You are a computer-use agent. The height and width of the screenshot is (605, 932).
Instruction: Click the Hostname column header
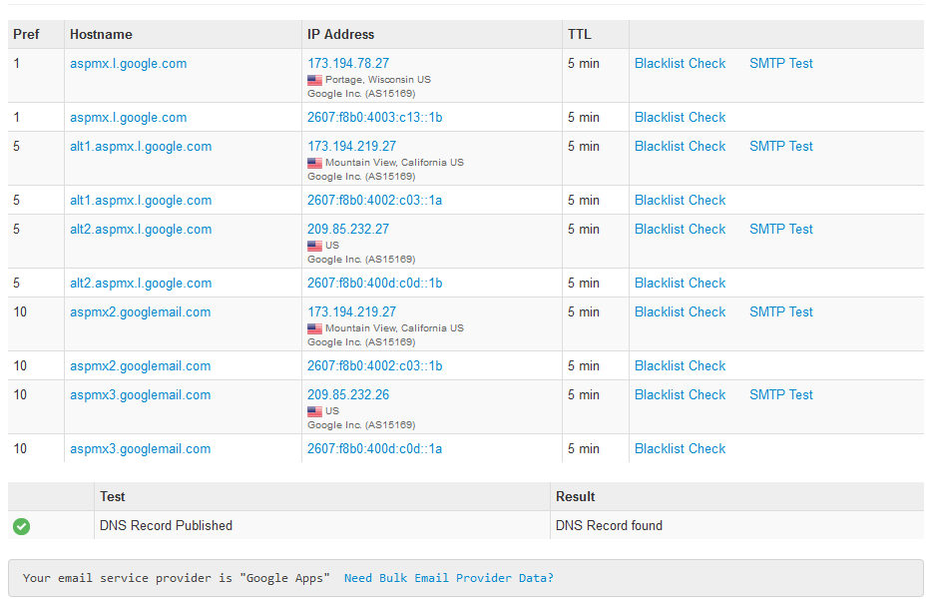coord(101,35)
